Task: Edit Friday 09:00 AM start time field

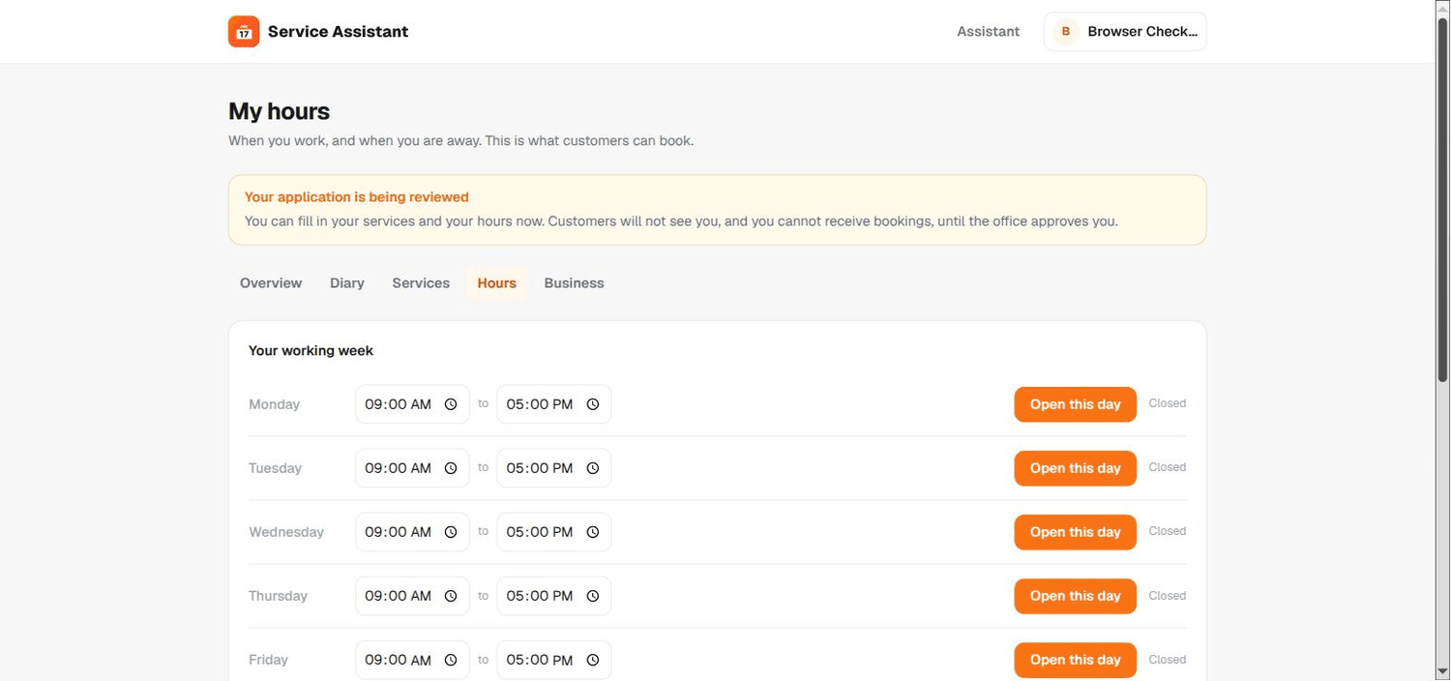Action: tap(412, 660)
